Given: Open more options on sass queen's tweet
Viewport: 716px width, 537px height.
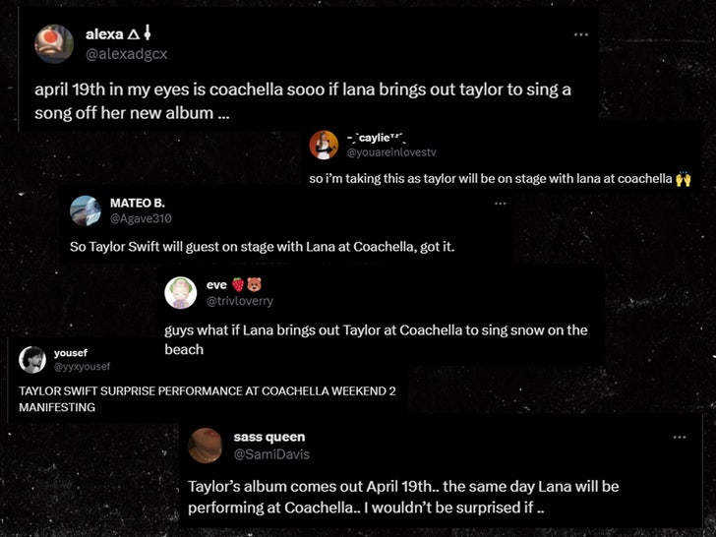Looking at the screenshot, I should tap(679, 437).
